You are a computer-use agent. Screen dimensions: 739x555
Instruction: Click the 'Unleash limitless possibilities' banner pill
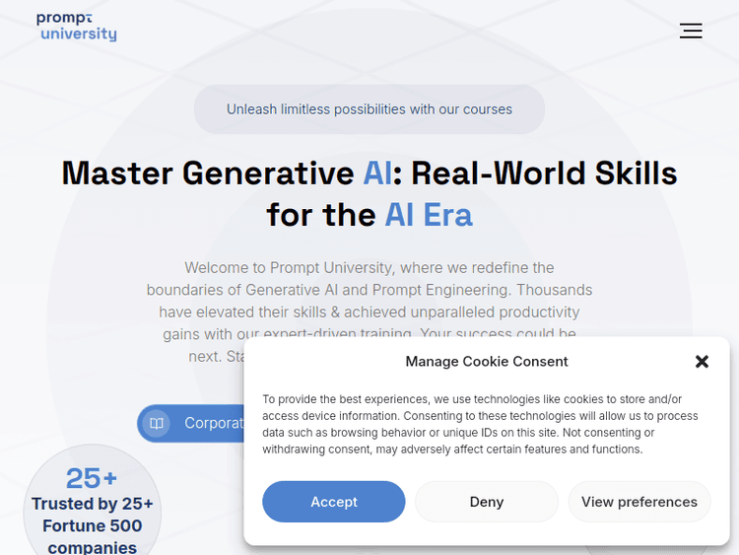click(x=369, y=109)
